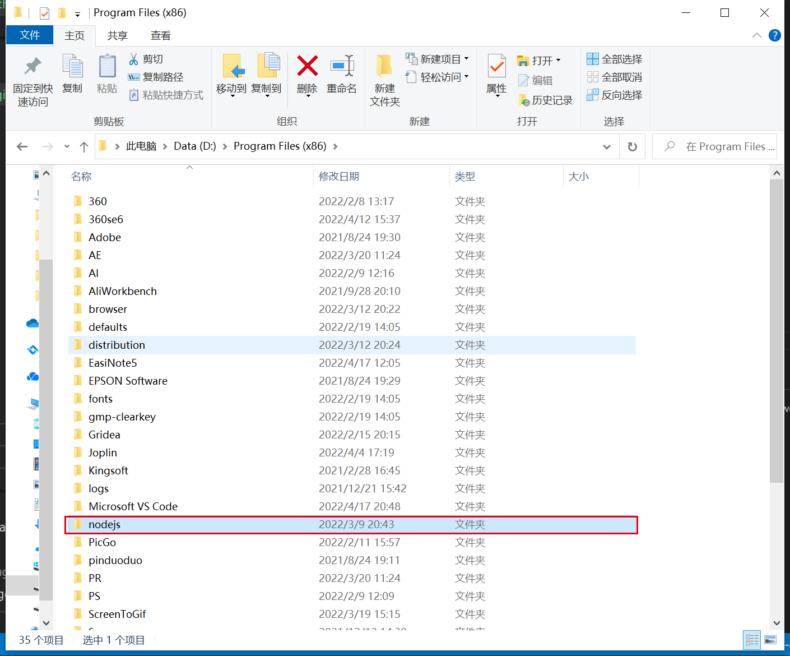Viewport: 790px width, 656px height.
Task: Open Explorer help with question mark icon
Action: point(775,35)
